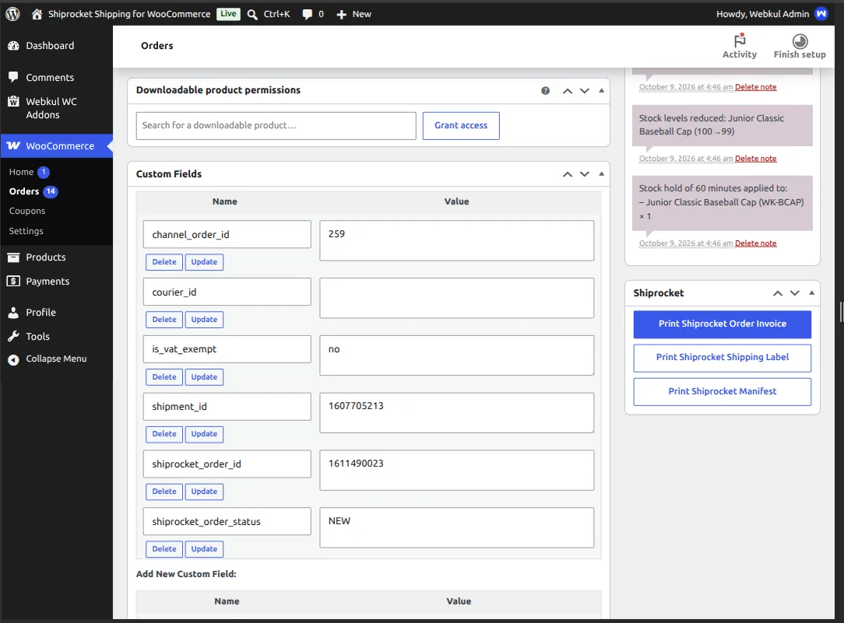Delete the shipment_id custom field

tap(164, 434)
